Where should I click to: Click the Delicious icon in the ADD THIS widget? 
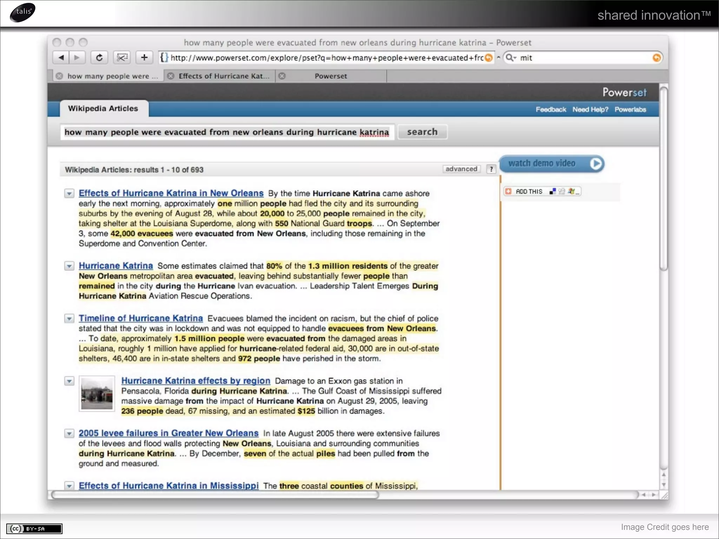click(553, 191)
